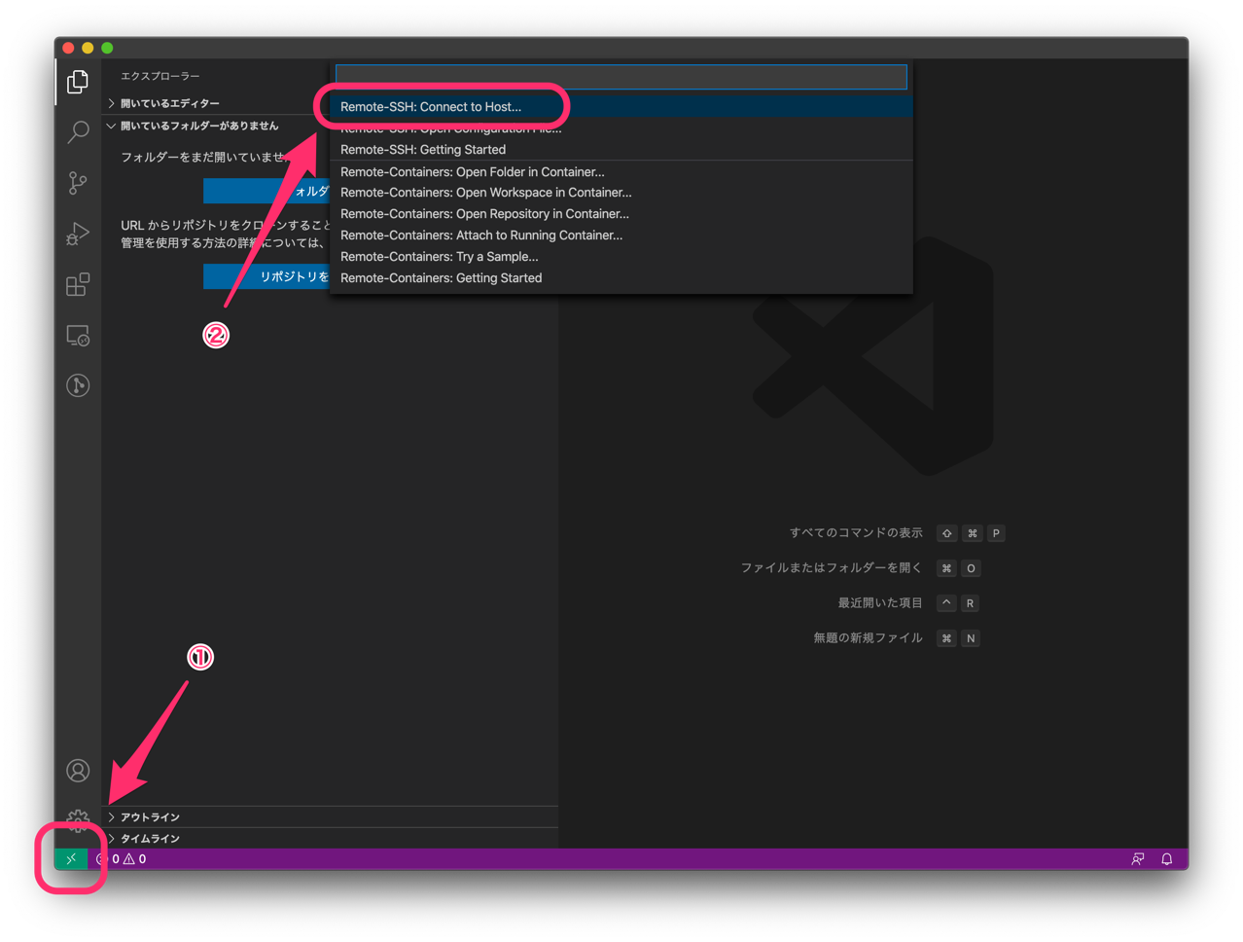Open the Explorer view icon
The width and height of the screenshot is (1243, 942).
click(78, 82)
